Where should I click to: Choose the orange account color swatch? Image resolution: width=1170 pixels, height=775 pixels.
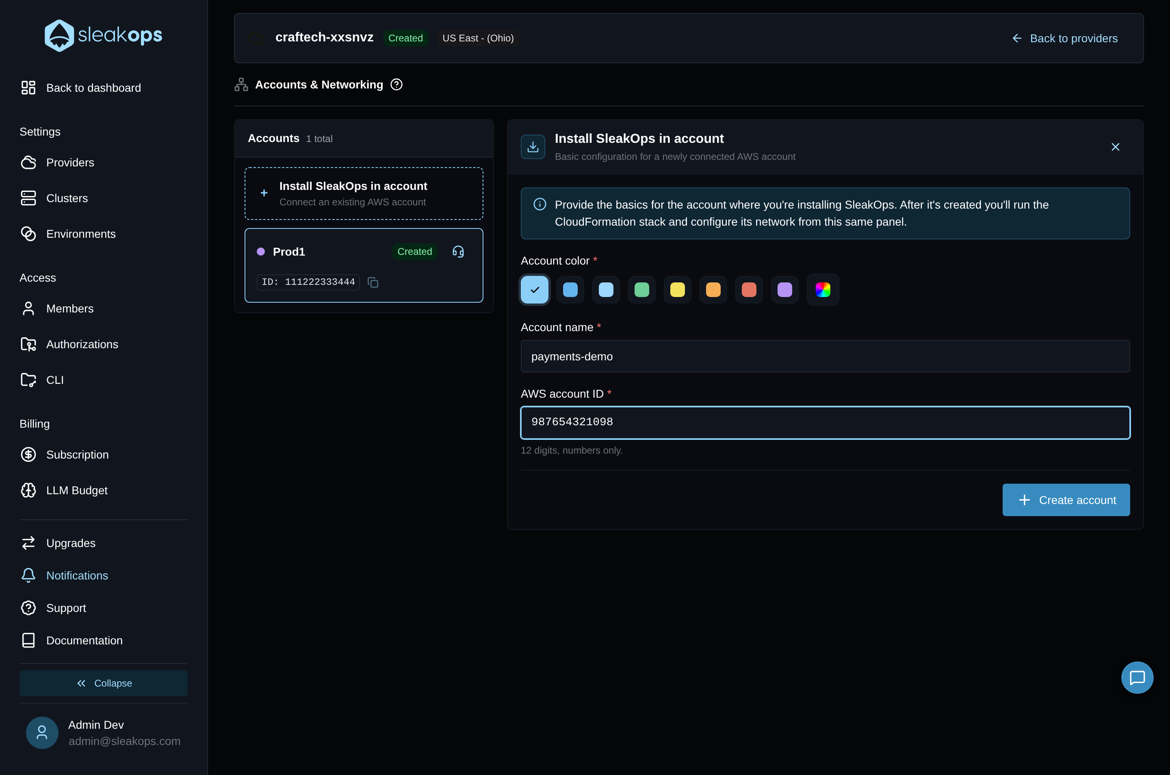[713, 290]
